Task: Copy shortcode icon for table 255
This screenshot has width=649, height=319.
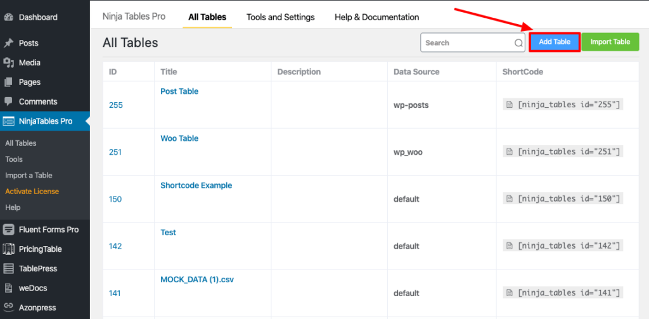Action: click(508, 105)
